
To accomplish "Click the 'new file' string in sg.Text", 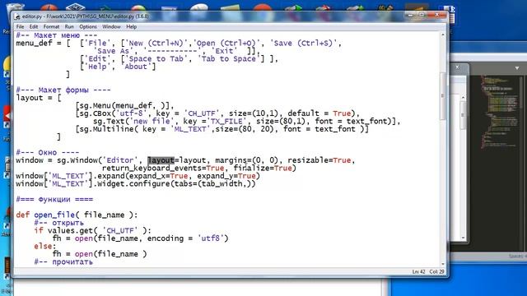I will (x=152, y=122).
